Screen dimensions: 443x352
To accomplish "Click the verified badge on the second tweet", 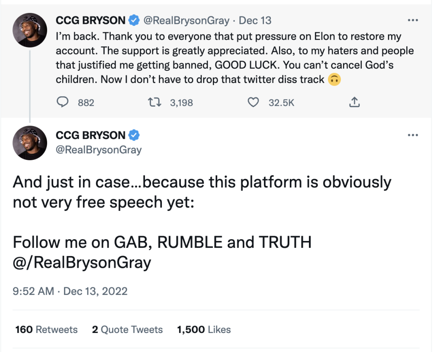I will pyautogui.click(x=134, y=135).
